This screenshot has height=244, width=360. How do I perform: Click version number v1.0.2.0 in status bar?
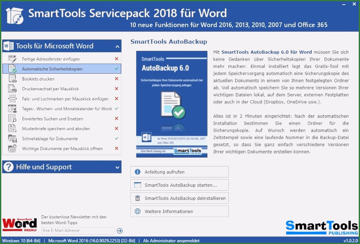[x=351, y=241]
